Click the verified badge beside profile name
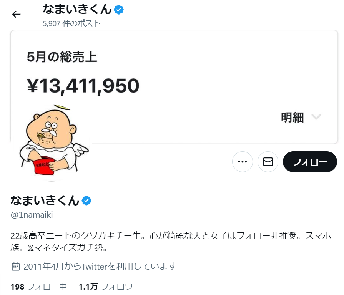Screen dimensions: 344x295 86,201
